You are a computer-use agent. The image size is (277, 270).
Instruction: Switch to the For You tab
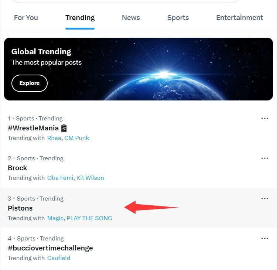26,18
